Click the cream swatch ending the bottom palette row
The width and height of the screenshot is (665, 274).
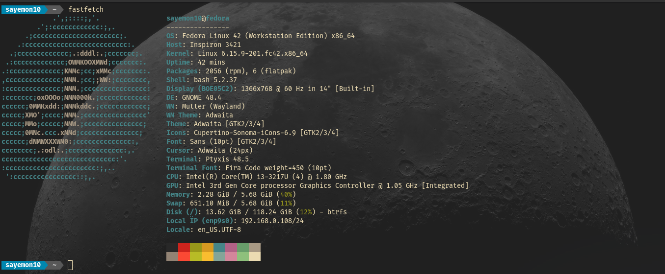click(x=255, y=256)
